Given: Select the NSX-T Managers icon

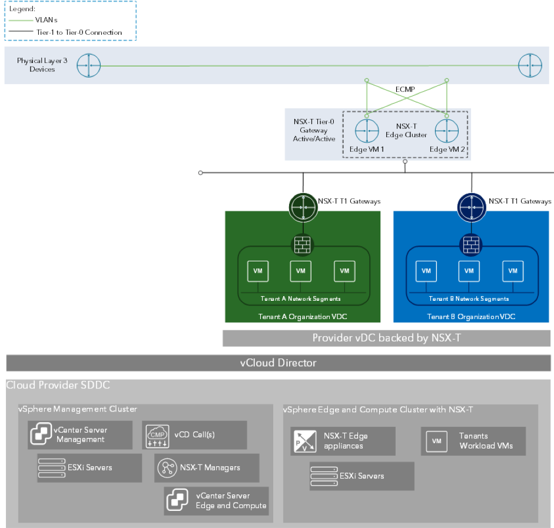Looking at the screenshot, I should 167,467.
